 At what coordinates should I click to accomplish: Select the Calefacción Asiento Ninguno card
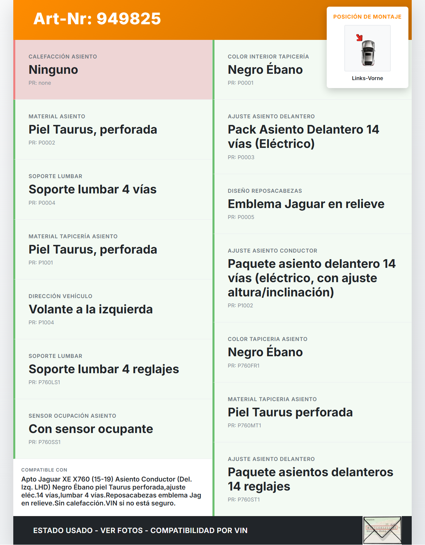[113, 70]
